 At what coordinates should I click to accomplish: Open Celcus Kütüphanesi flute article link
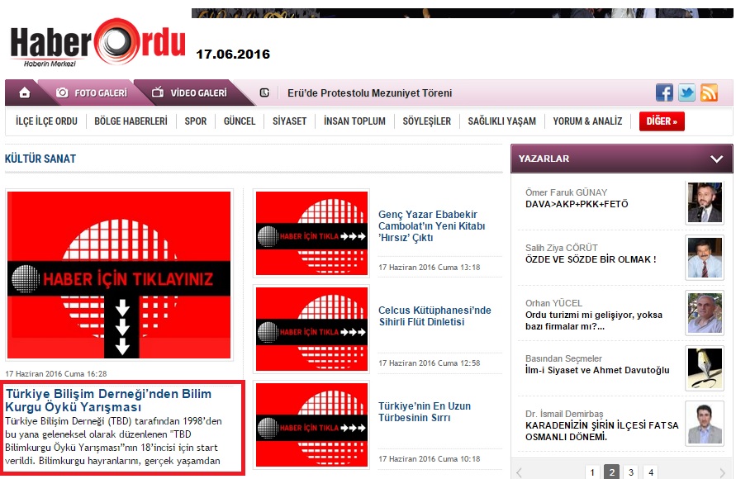click(x=434, y=316)
